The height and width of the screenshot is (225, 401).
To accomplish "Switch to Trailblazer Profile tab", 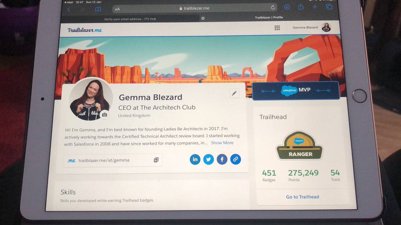I will 269,18.
